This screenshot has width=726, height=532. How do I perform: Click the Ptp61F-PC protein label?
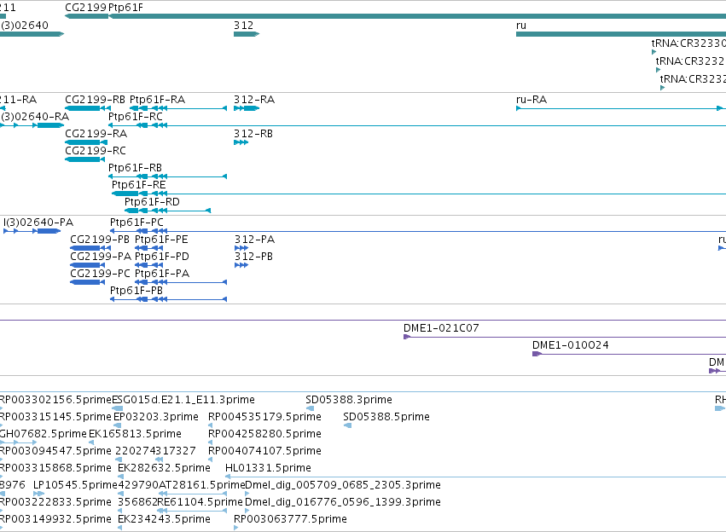click(136, 223)
